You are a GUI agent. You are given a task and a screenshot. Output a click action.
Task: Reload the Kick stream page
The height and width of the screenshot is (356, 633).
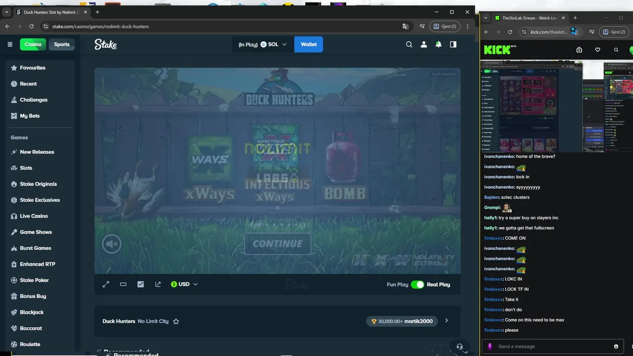coord(510,32)
